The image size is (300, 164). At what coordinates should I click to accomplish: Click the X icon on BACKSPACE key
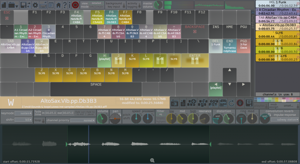195,32
